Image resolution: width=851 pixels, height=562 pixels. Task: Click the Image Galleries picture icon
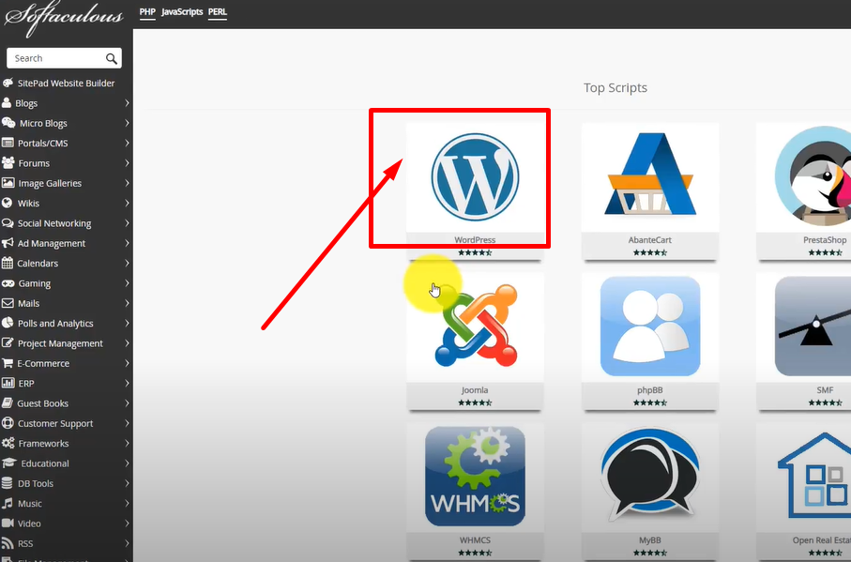[8, 183]
